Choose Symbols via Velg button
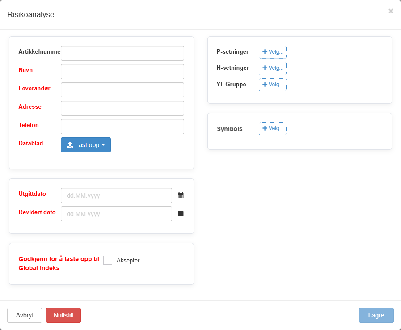 (273, 128)
